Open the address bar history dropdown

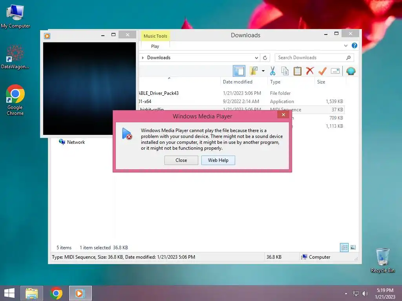coord(256,58)
